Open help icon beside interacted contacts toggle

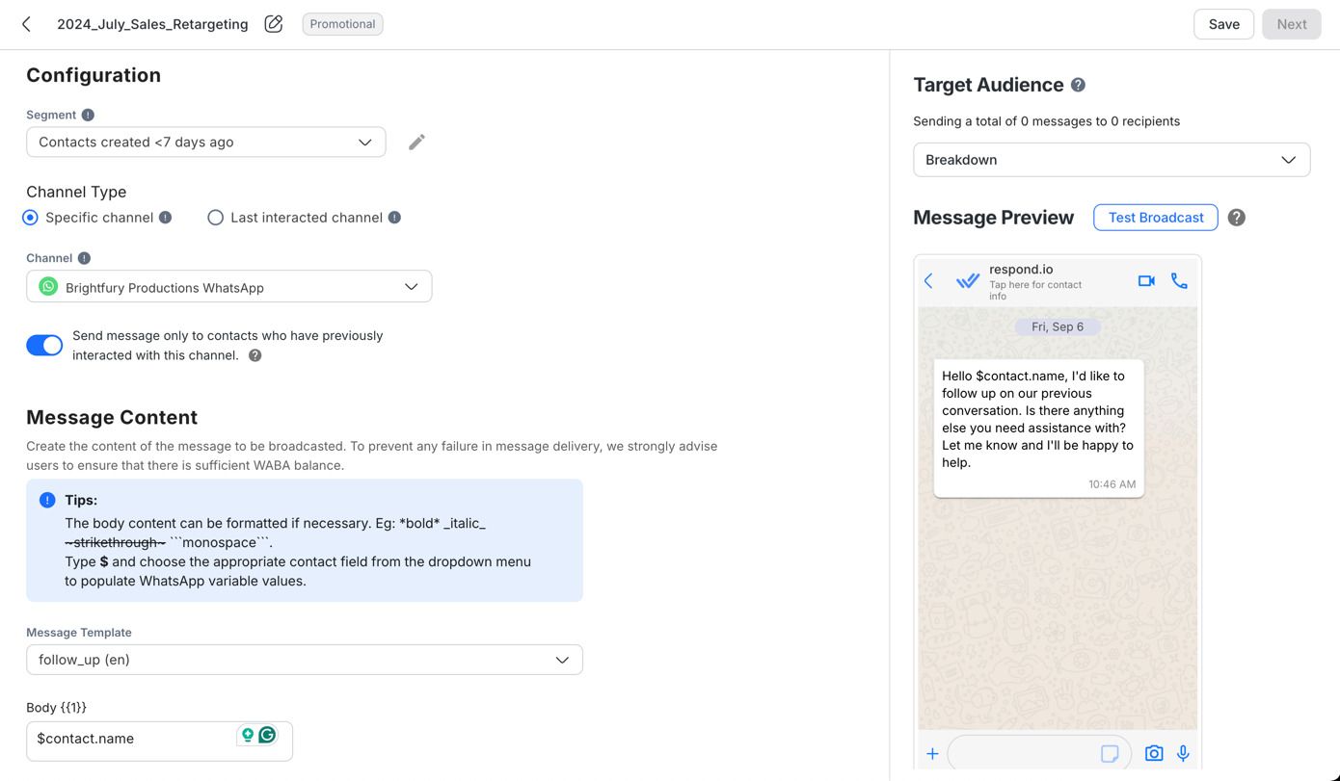coord(255,355)
